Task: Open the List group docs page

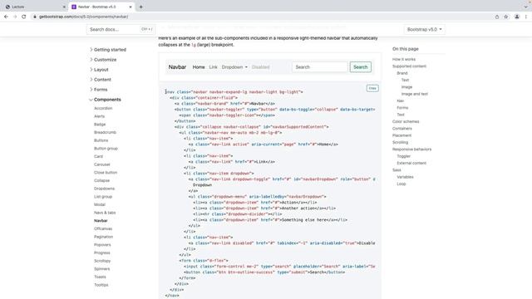Action: coord(103,197)
